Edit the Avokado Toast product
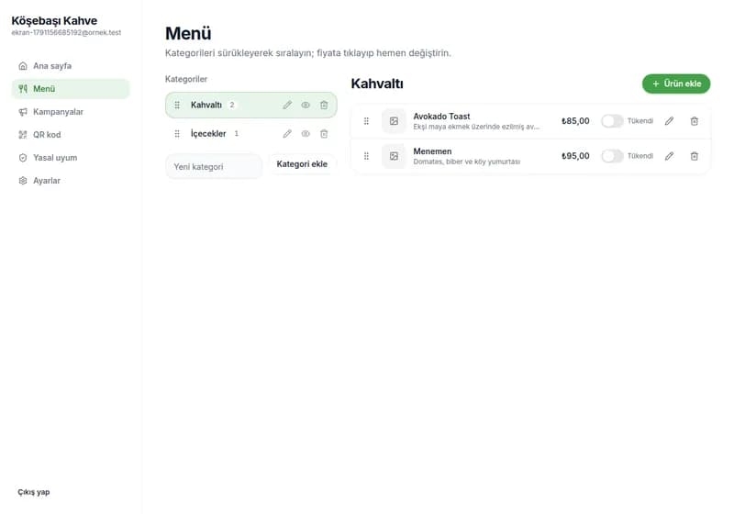 pos(669,121)
